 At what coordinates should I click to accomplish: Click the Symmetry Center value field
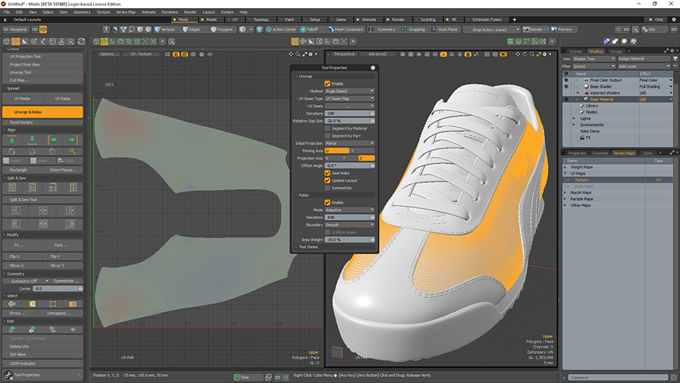pyautogui.click(x=58, y=289)
